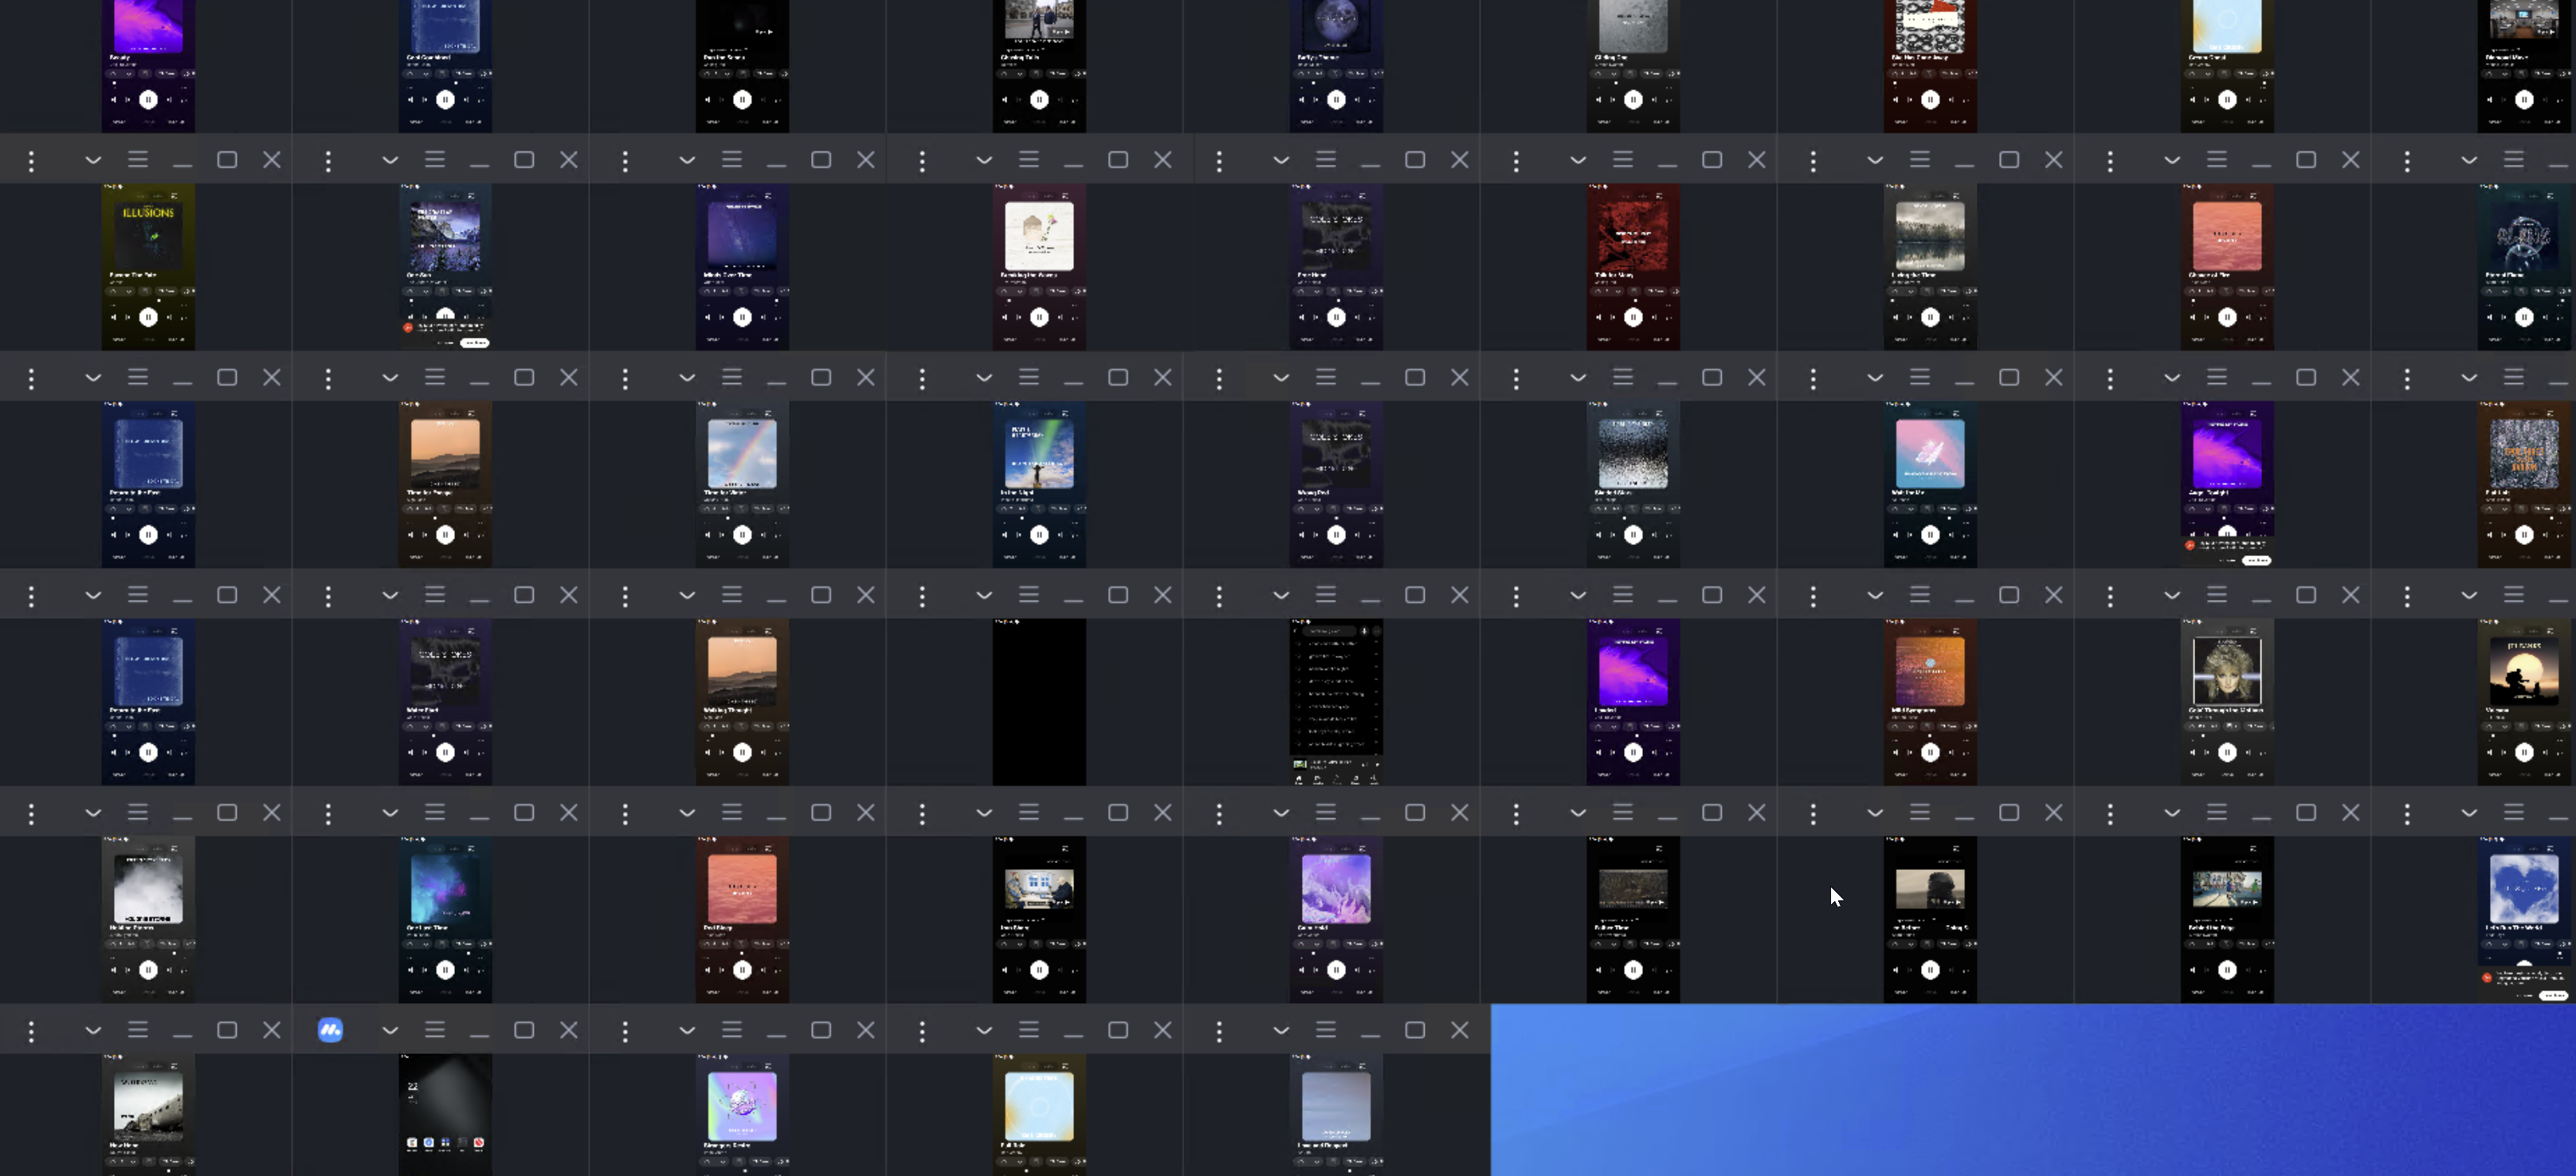Click white pill button in heart-cloud album window
The width and height of the screenshot is (2576, 1176).
click(2553, 995)
